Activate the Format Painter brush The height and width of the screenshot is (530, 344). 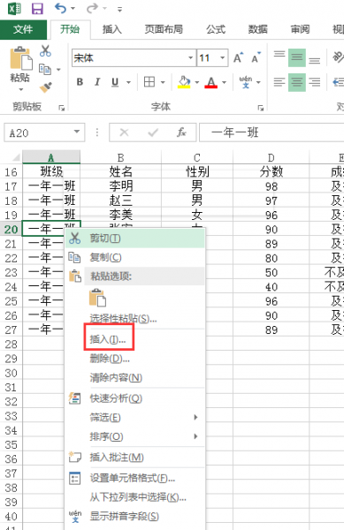click(x=45, y=87)
